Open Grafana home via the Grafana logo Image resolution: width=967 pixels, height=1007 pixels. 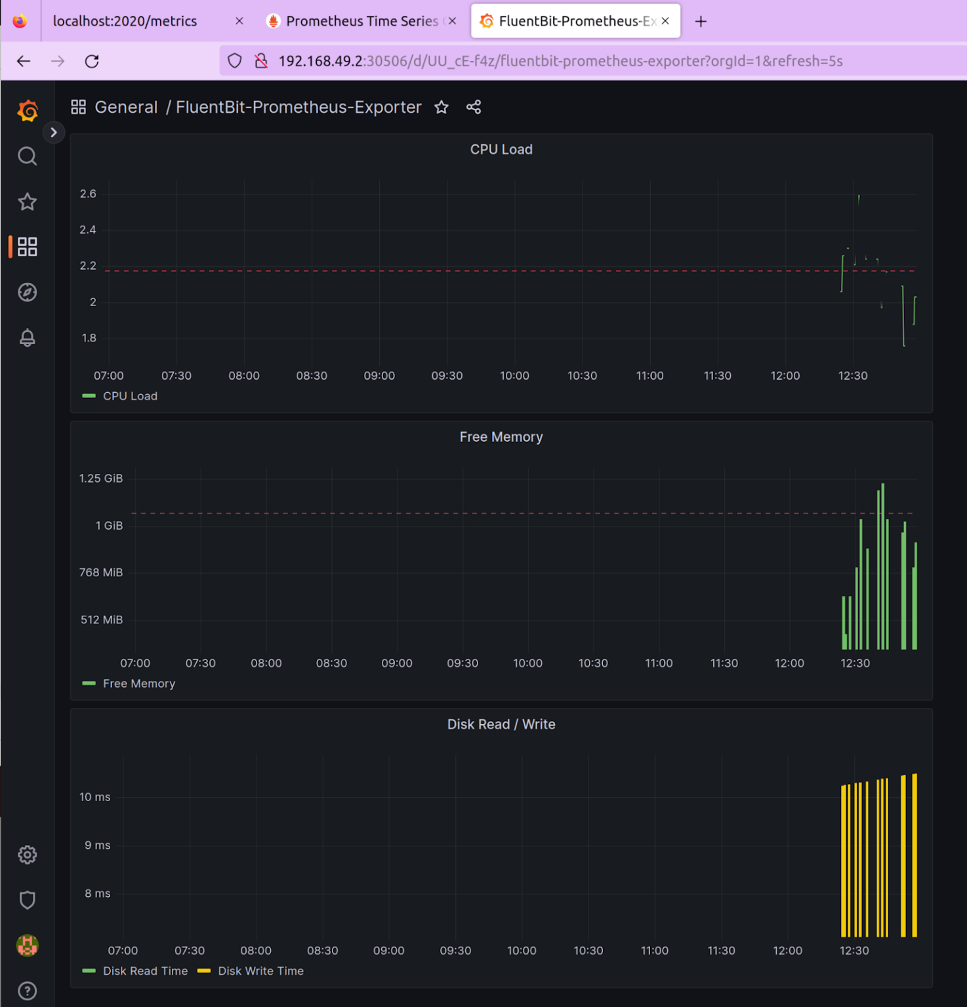click(27, 111)
